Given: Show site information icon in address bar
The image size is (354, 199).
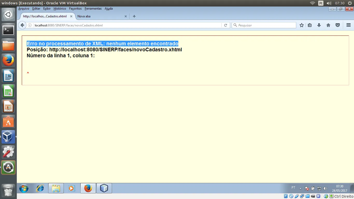Looking at the screenshot, I should click(x=30, y=25).
